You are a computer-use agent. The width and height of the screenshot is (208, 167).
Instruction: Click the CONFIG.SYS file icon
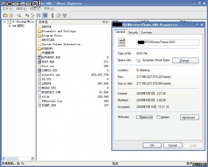pos(39,70)
